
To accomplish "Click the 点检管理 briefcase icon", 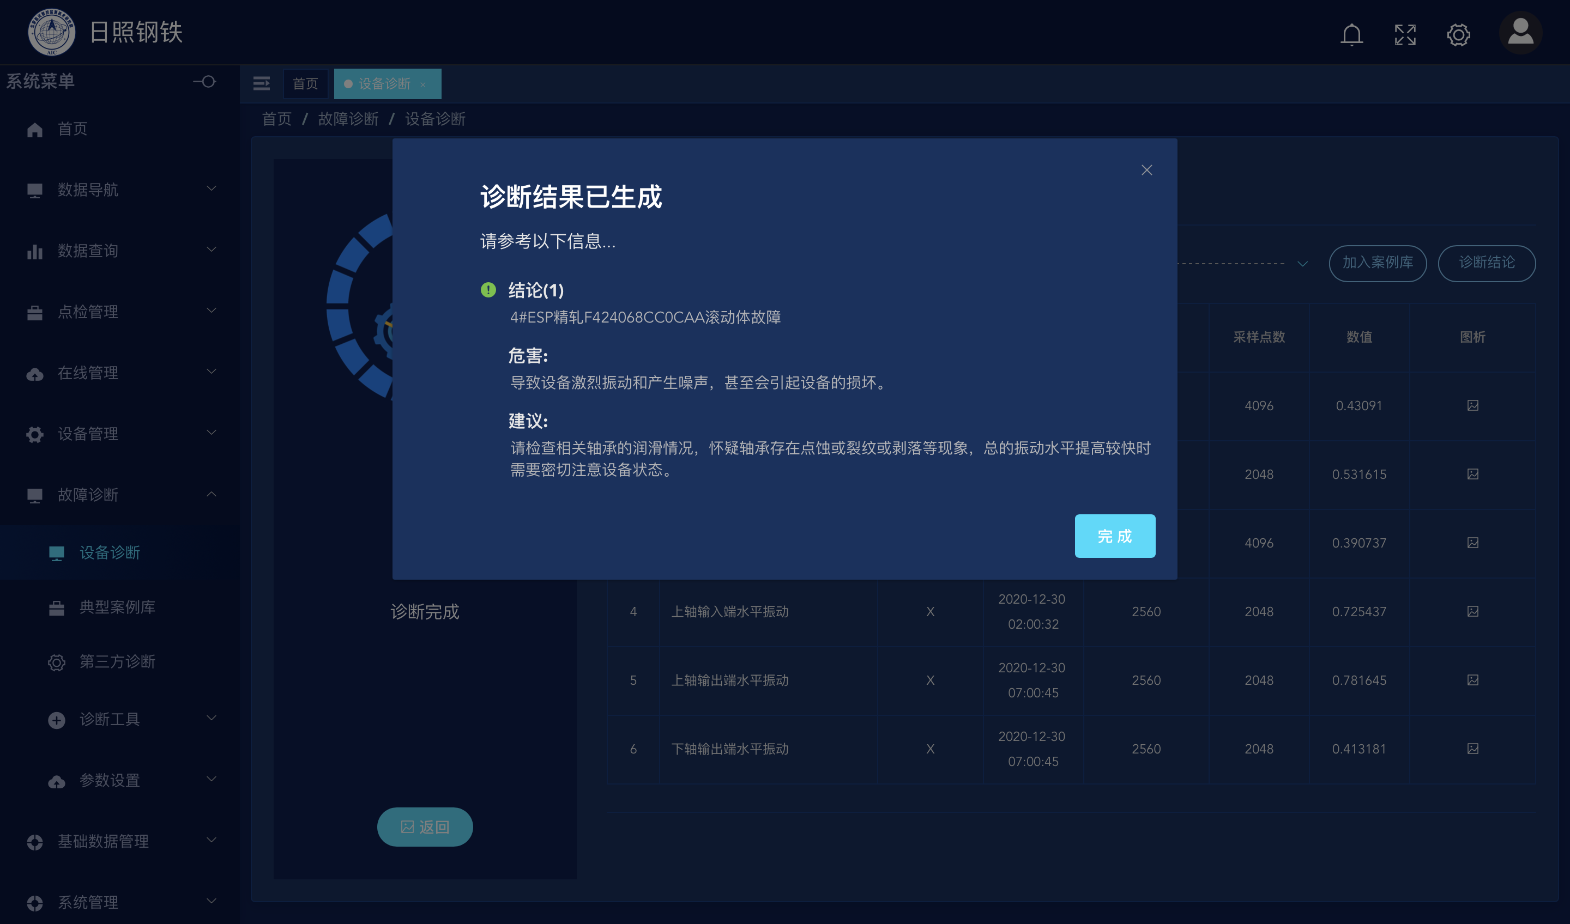I will coord(35,313).
